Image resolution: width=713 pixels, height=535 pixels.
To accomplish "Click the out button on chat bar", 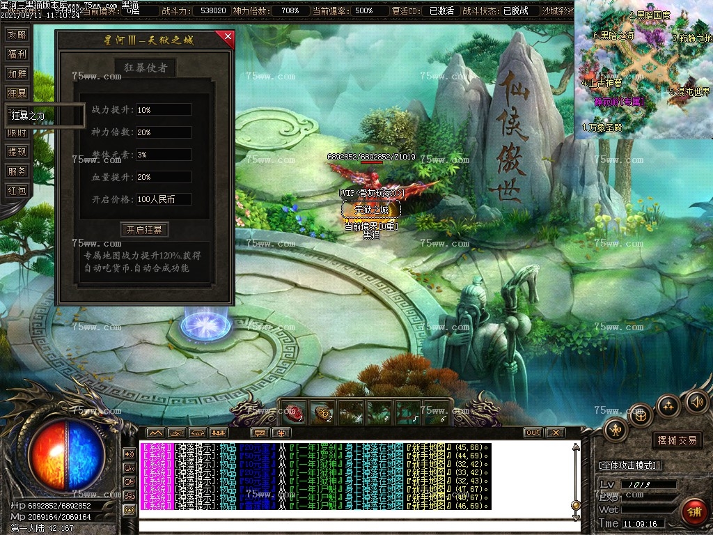I will tap(533, 433).
